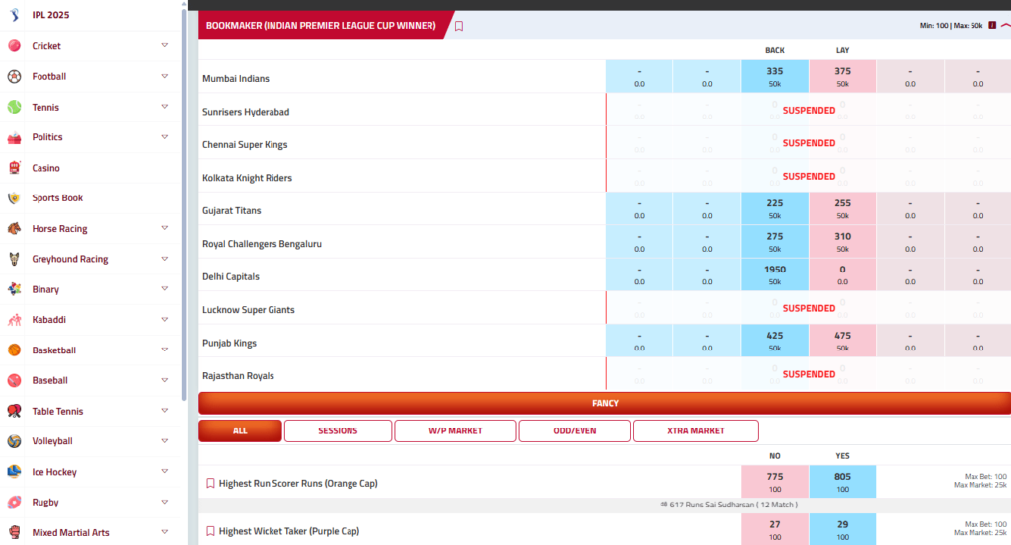This screenshot has width=1011, height=545.
Task: Click the Table Tennis paddle icon
Action: [x=14, y=411]
